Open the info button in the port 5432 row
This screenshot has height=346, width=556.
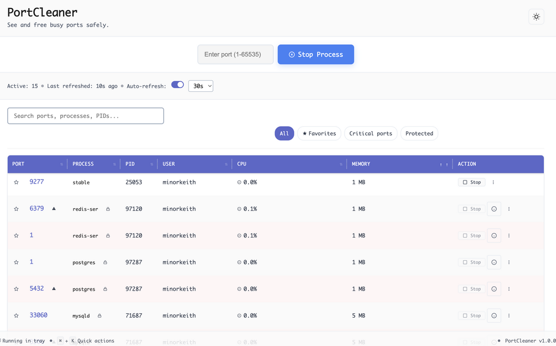pyautogui.click(x=494, y=289)
